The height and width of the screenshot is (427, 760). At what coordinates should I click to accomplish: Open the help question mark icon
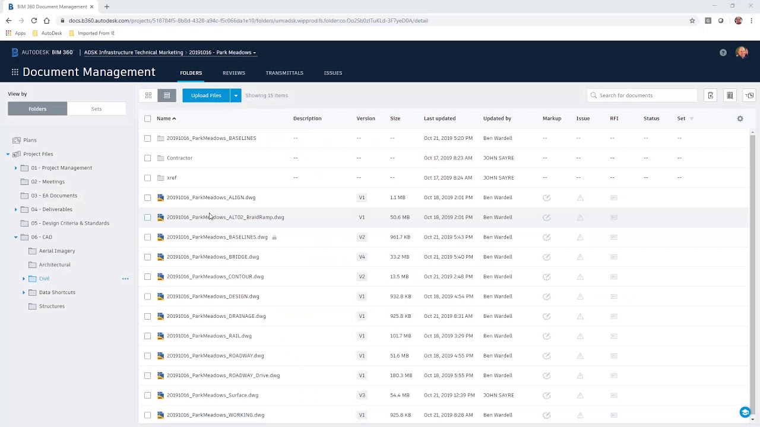(x=723, y=53)
